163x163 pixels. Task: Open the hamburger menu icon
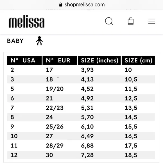(152, 21)
